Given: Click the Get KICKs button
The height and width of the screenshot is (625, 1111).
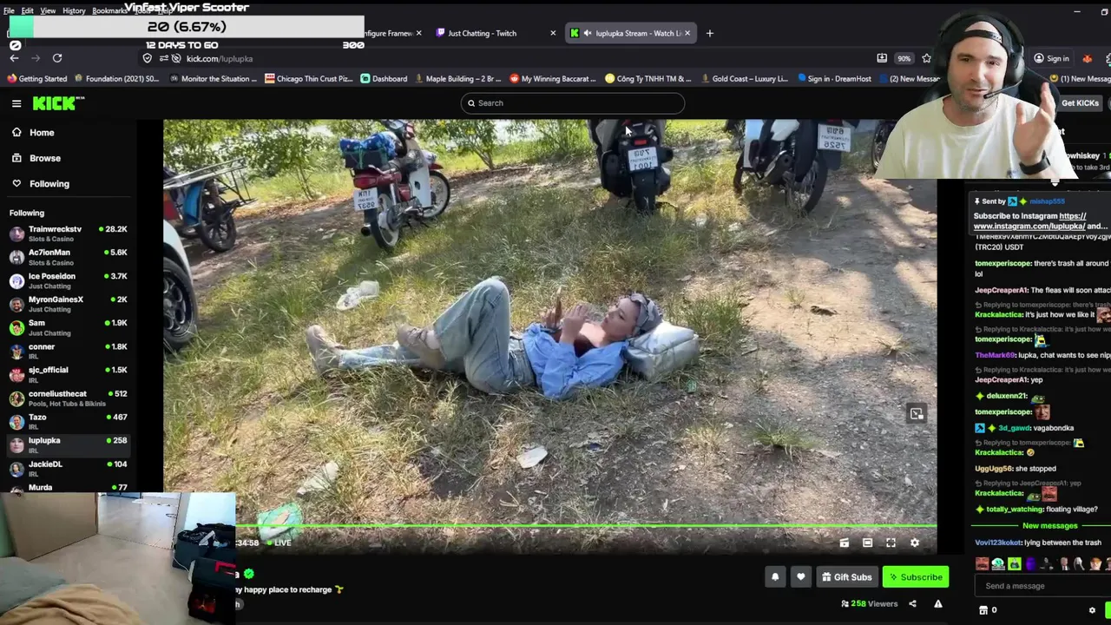Looking at the screenshot, I should click(1080, 103).
